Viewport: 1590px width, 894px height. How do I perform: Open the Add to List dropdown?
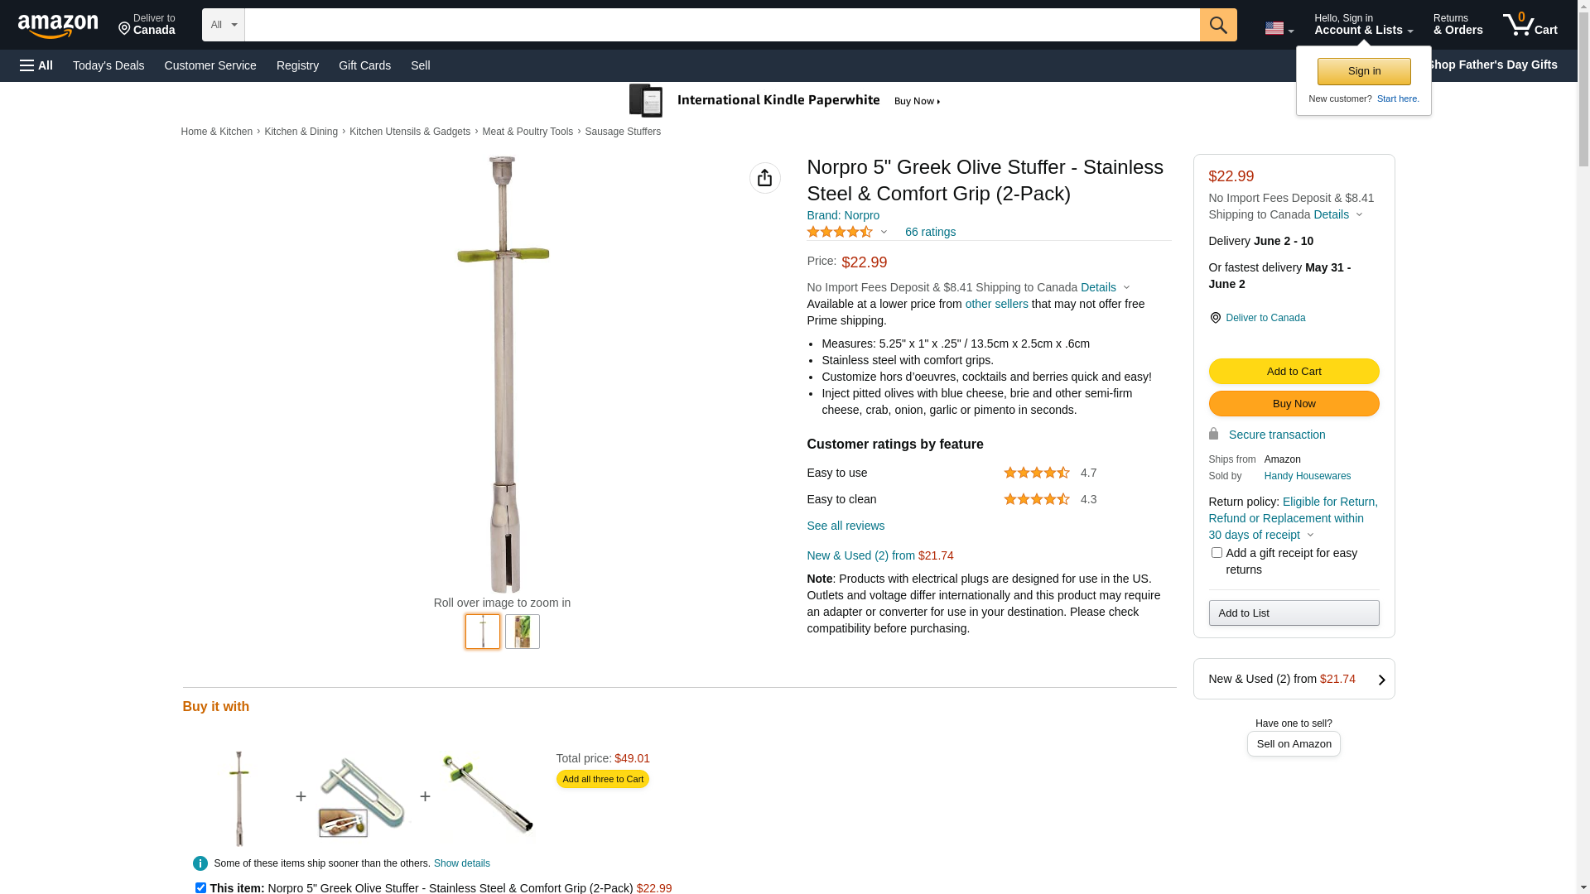pyautogui.click(x=1294, y=613)
